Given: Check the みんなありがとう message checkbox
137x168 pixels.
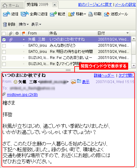Looking at the screenshot, I should [4, 46].
